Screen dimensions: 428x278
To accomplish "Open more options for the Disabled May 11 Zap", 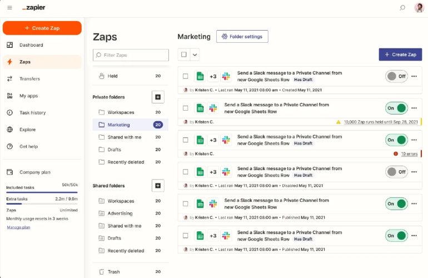I will point(414,172).
